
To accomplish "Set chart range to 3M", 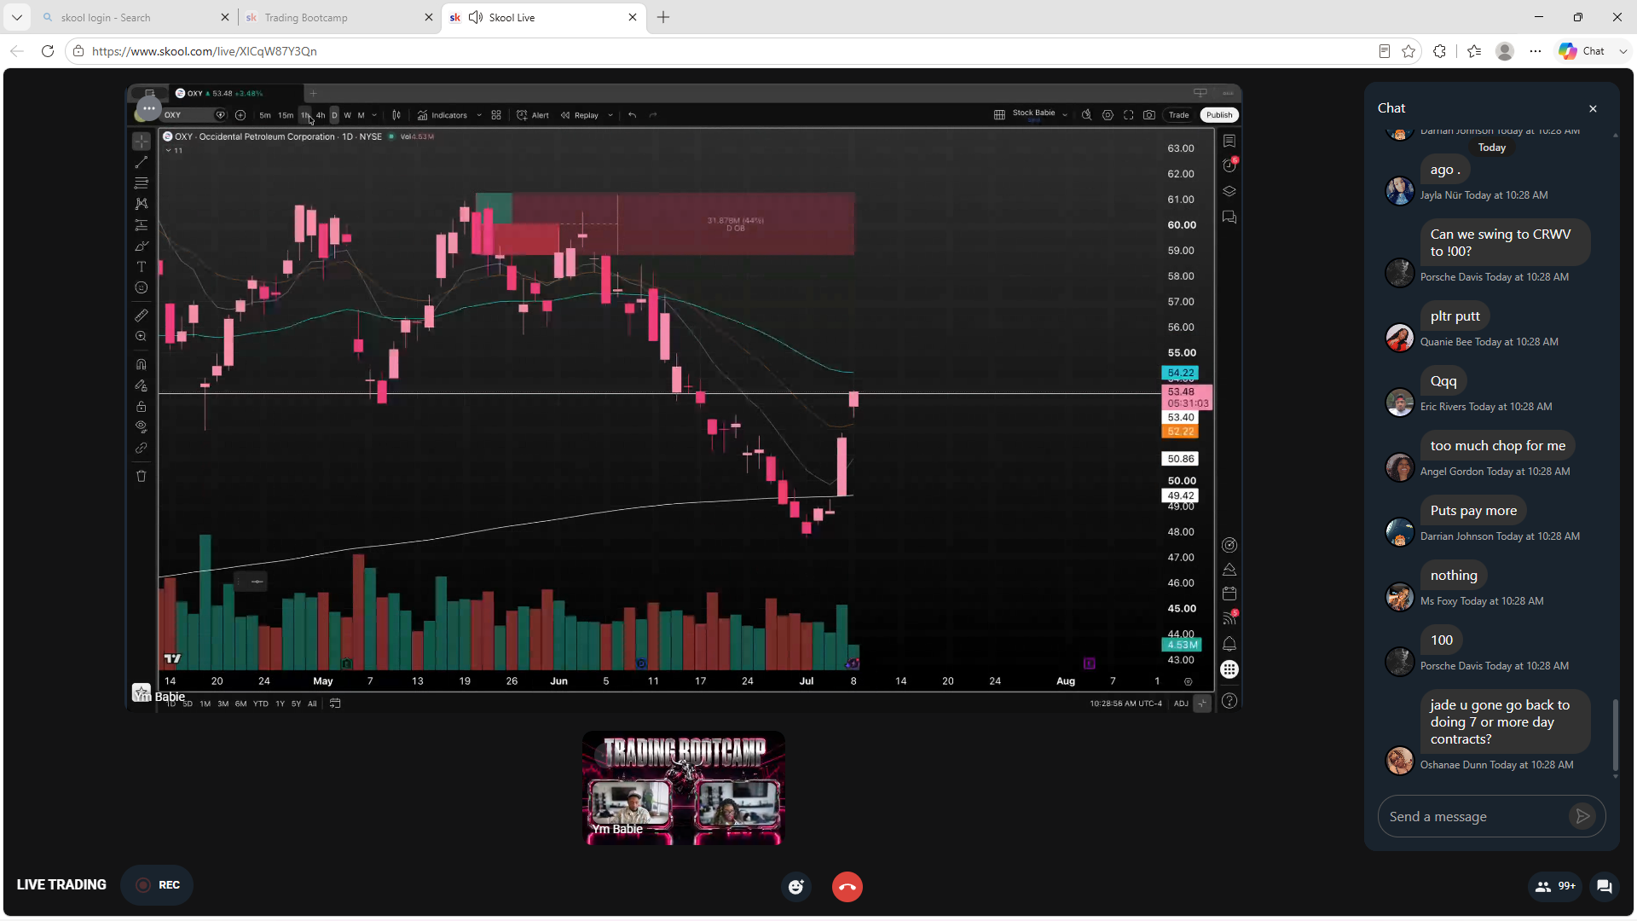I will click(x=223, y=704).
